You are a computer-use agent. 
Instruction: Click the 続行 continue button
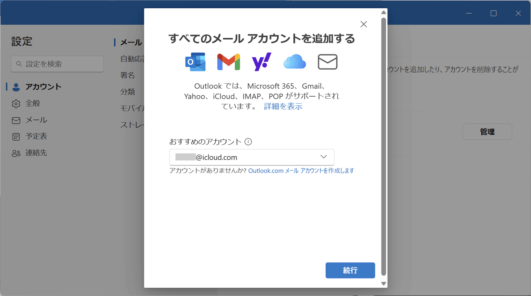coord(350,270)
